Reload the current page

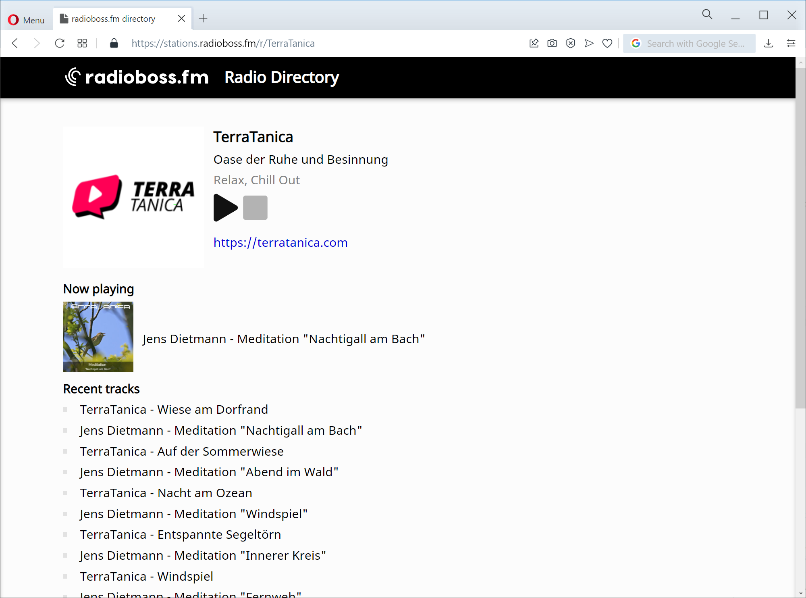[60, 43]
